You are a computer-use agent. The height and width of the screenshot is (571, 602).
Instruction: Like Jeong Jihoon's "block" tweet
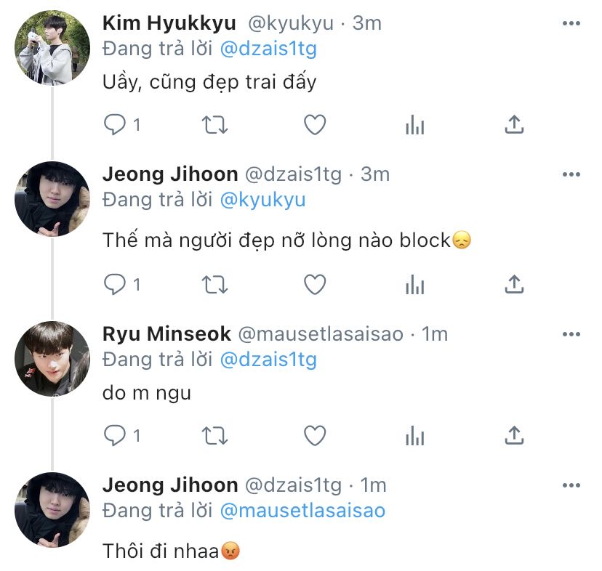(x=314, y=284)
